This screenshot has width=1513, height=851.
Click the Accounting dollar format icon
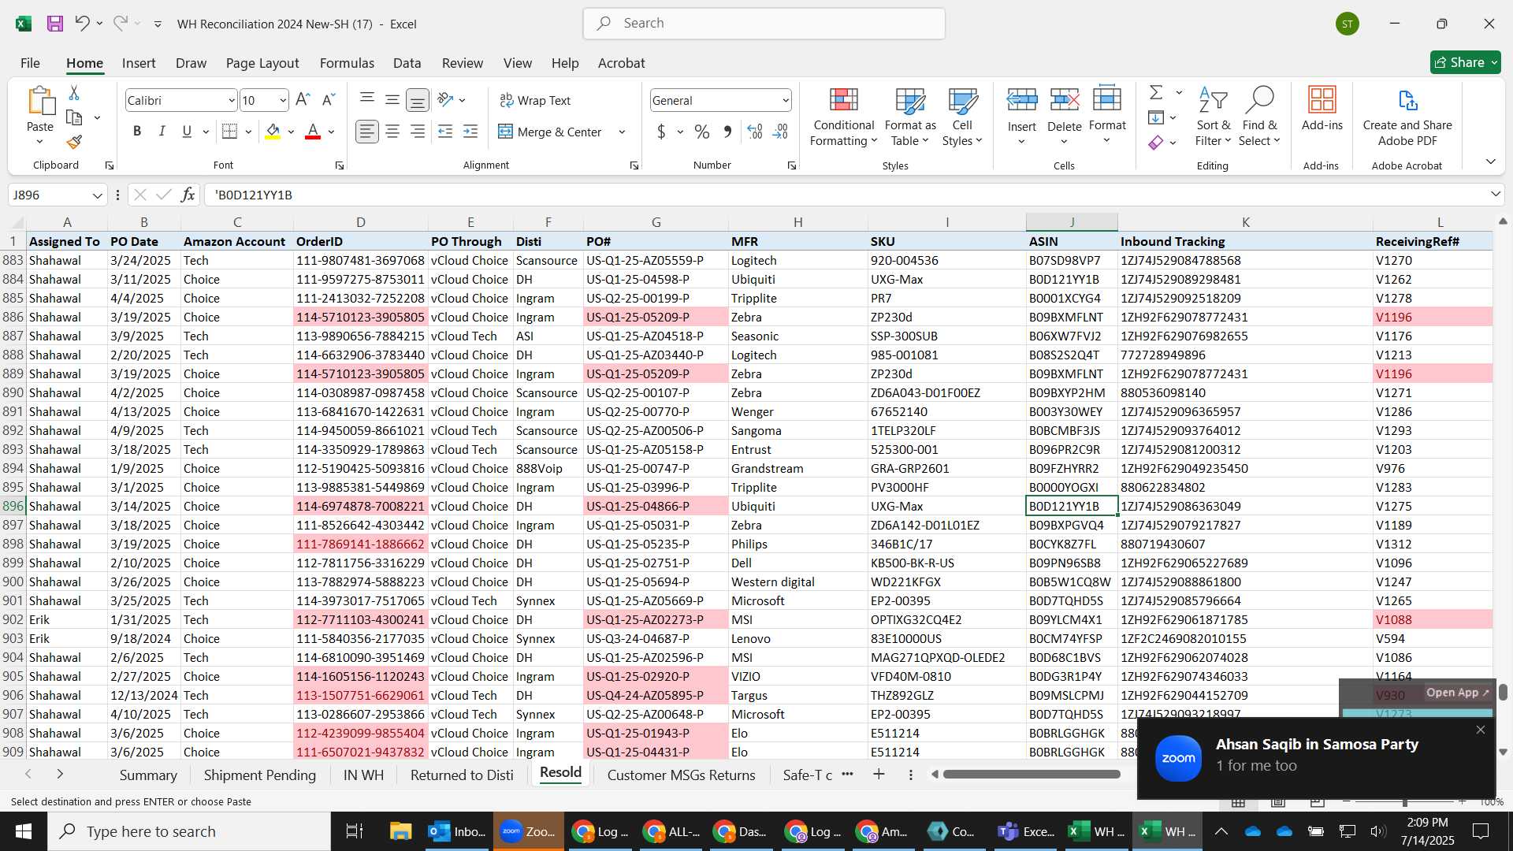click(661, 132)
